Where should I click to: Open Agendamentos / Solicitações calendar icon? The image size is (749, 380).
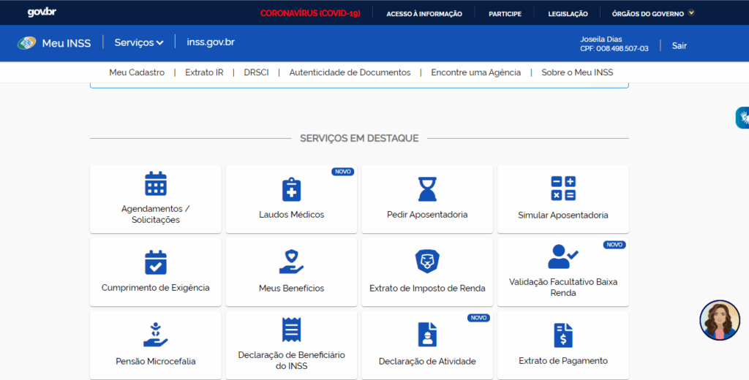(155, 184)
